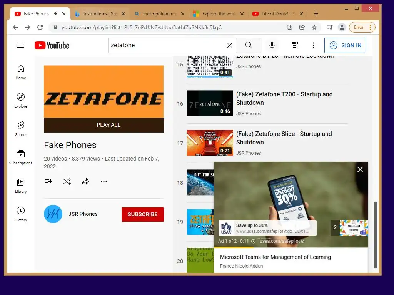Click Franco Nicolo Addun channel name

point(242,266)
